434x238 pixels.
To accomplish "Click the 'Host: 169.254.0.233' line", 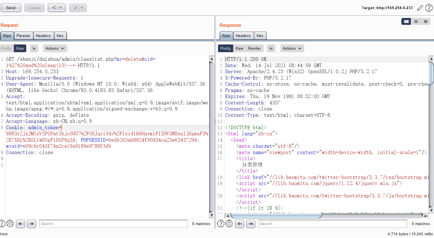I will click(32, 72).
